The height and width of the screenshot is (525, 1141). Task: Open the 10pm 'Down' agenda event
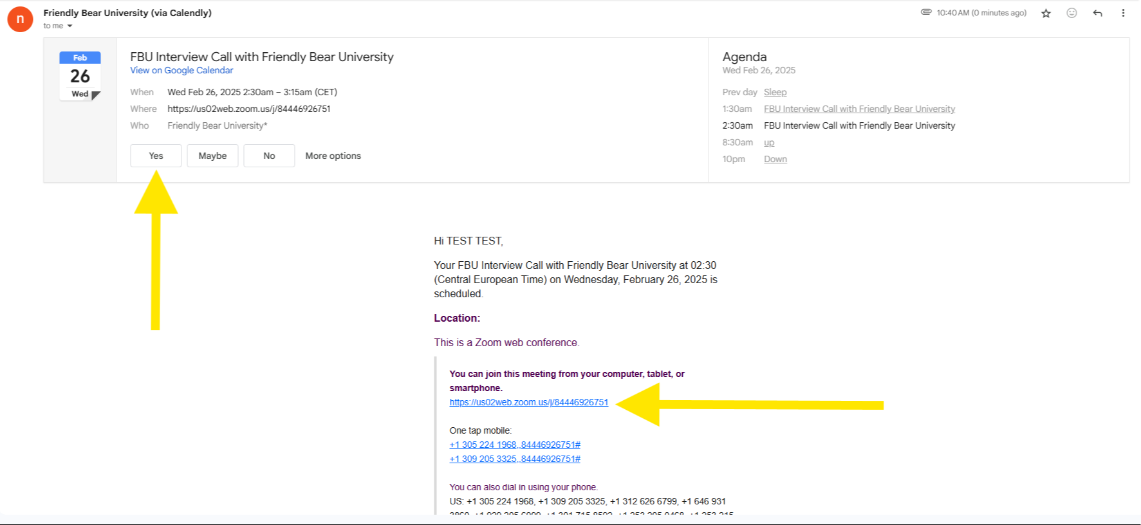click(x=775, y=159)
